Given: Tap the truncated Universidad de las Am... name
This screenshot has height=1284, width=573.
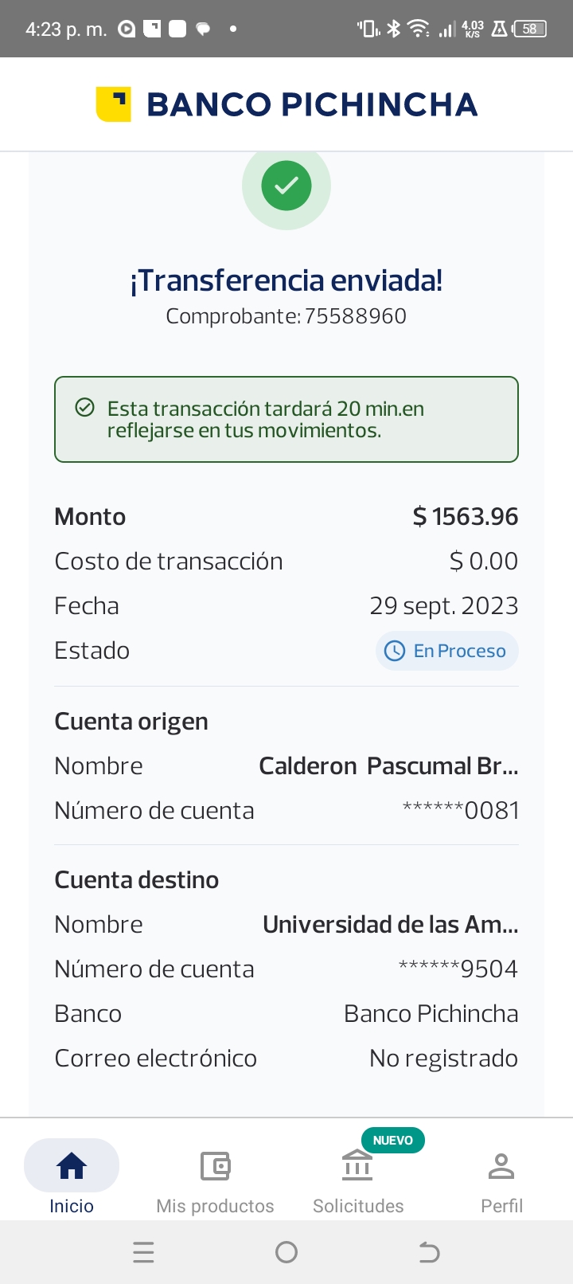Looking at the screenshot, I should [x=390, y=925].
